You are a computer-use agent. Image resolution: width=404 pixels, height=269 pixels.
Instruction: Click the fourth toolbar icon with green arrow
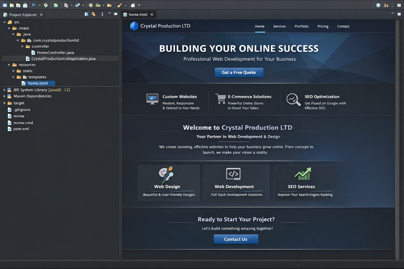click(x=25, y=5)
